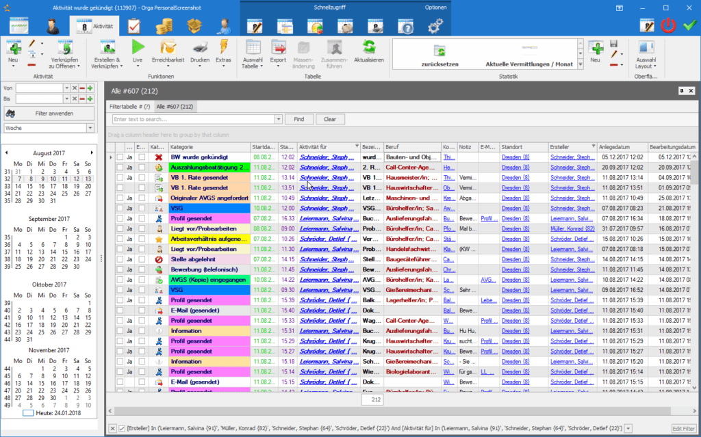Select the Aktivität ribbon tab

tap(94, 27)
